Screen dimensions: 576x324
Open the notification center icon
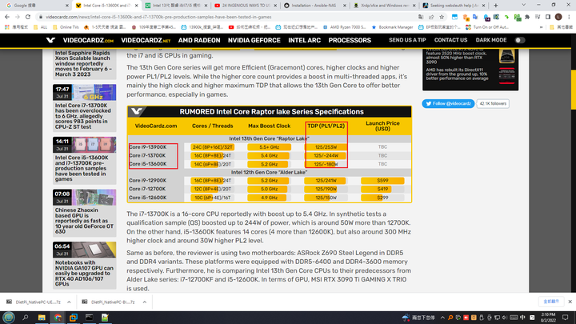click(x=566, y=318)
